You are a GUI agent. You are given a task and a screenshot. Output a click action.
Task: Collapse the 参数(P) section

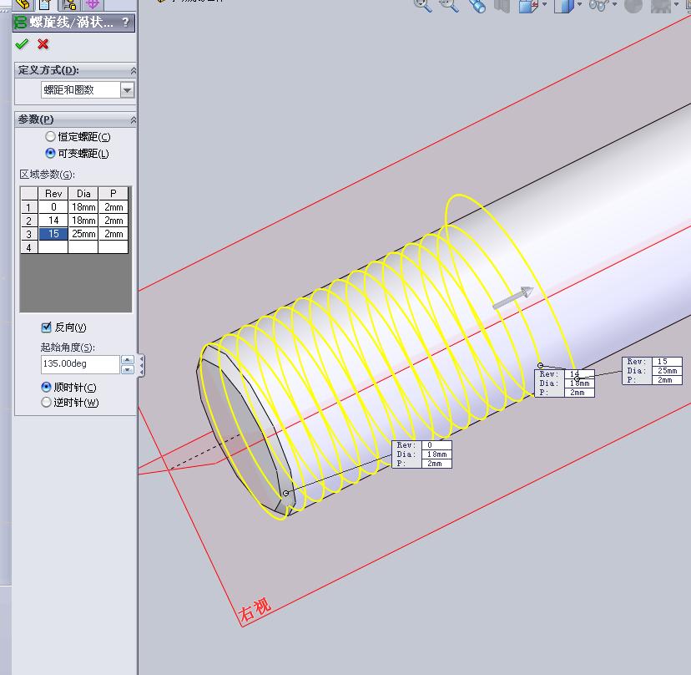point(133,120)
